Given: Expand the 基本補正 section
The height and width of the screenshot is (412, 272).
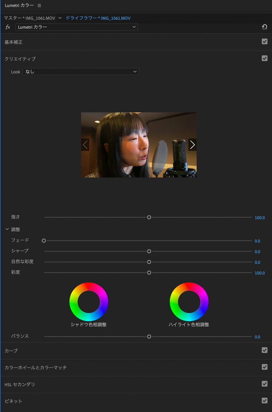Looking at the screenshot, I should [13, 42].
